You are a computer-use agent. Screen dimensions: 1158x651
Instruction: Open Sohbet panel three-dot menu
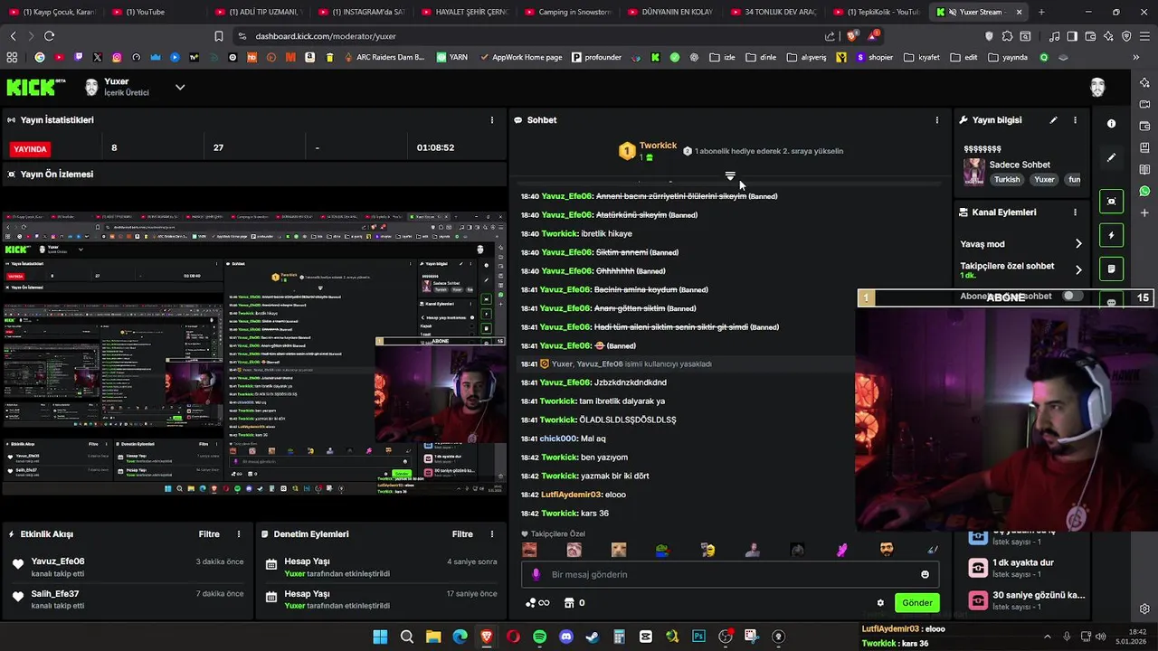937,119
